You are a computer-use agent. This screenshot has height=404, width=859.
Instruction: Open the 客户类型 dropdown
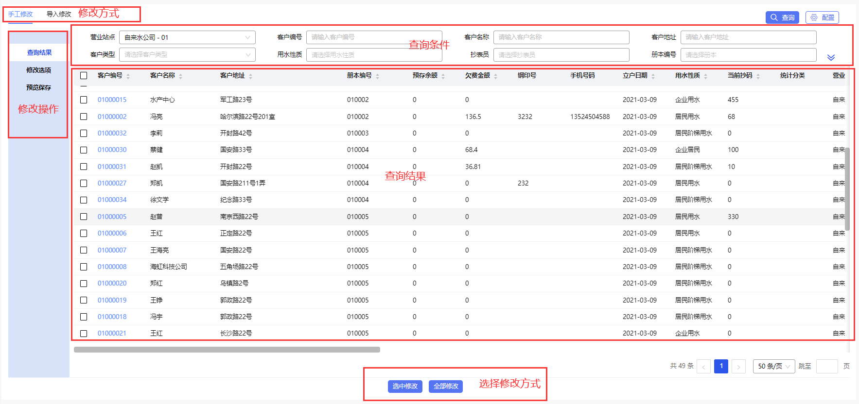point(187,55)
